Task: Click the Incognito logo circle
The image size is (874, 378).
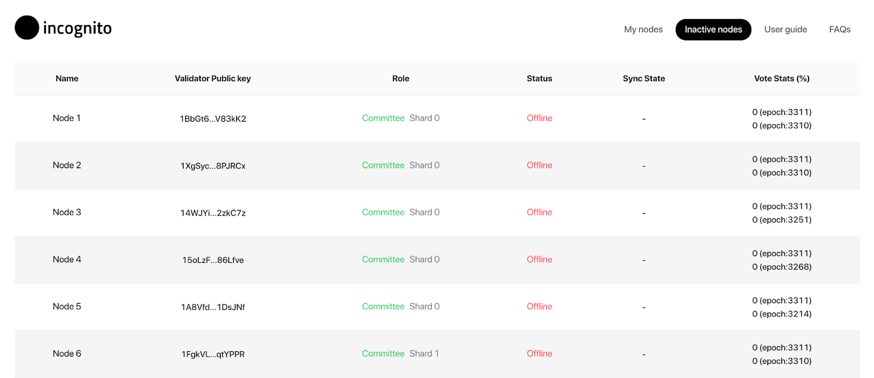Action: (27, 28)
